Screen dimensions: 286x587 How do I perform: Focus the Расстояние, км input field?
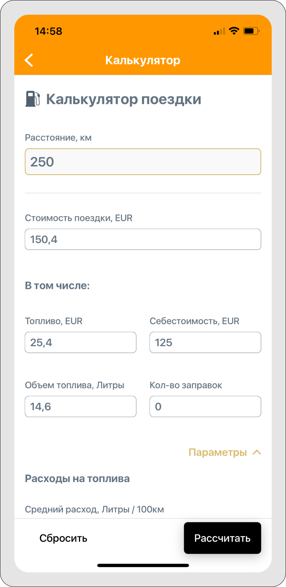click(x=143, y=162)
